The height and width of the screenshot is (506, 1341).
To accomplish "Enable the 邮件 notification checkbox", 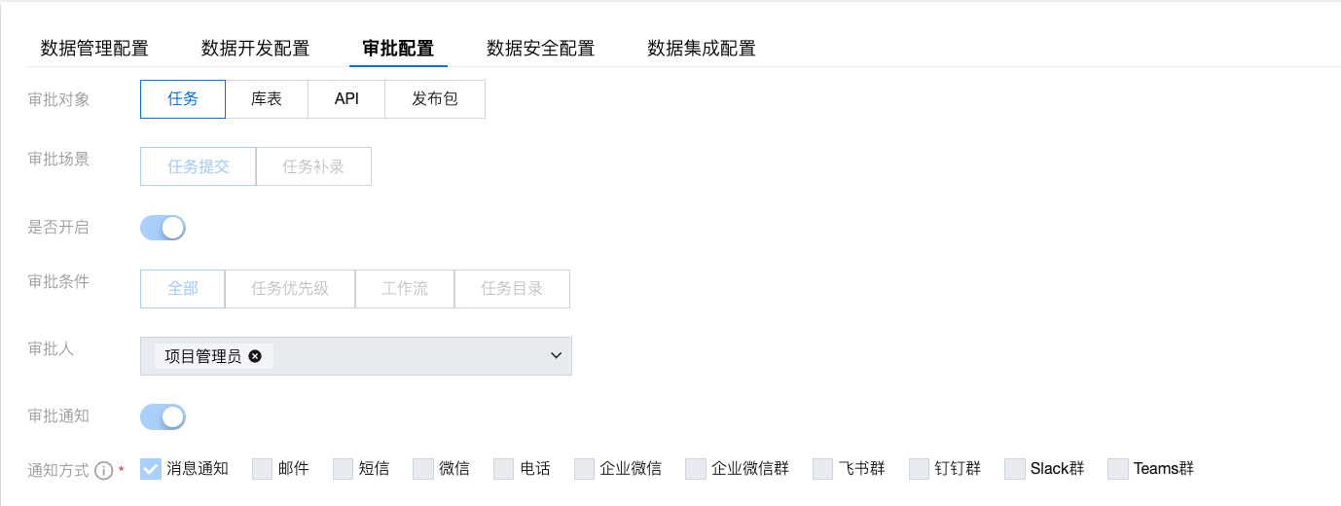I will coord(262,469).
